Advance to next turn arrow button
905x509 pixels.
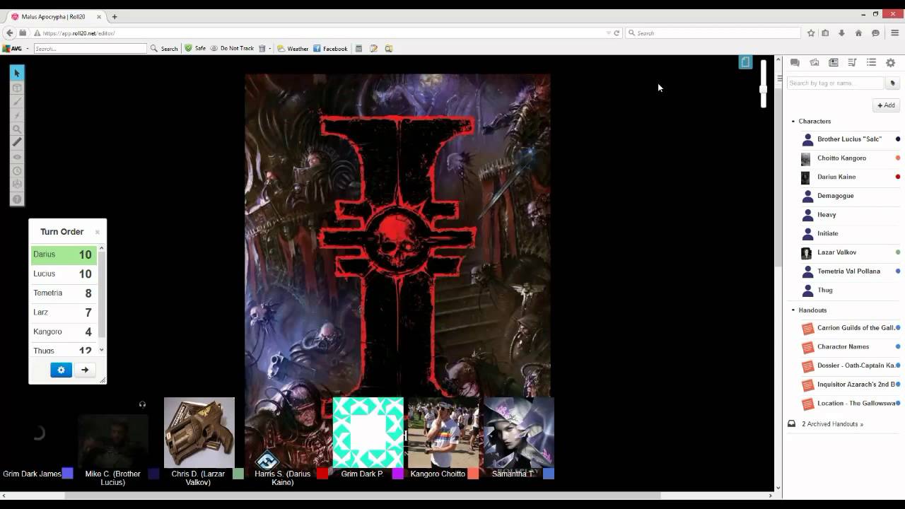tap(85, 370)
